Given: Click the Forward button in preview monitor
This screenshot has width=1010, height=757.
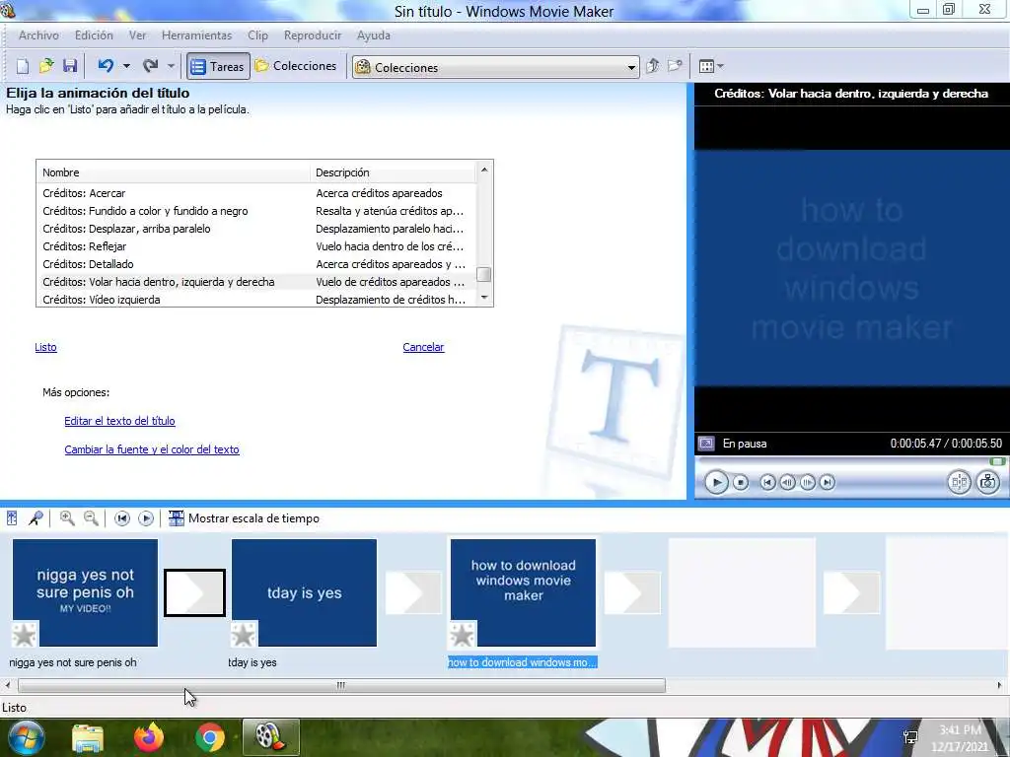Looking at the screenshot, I should (828, 482).
